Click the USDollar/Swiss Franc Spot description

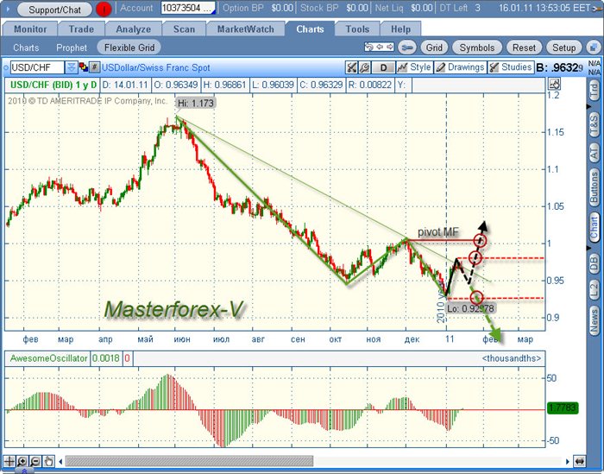click(x=155, y=68)
